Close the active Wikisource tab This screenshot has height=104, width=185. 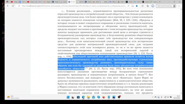coord(74,2)
